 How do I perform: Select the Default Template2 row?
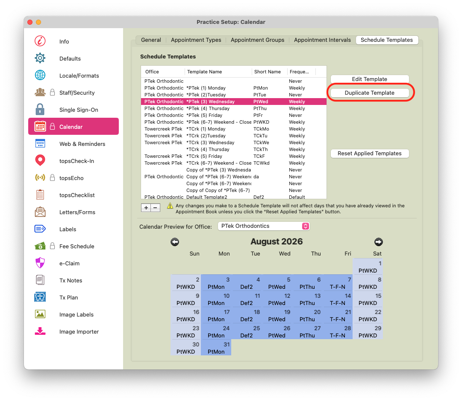coord(234,197)
